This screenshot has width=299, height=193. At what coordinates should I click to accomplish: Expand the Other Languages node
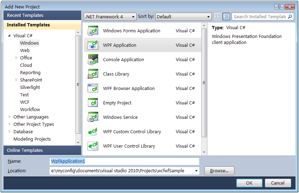[10, 117]
